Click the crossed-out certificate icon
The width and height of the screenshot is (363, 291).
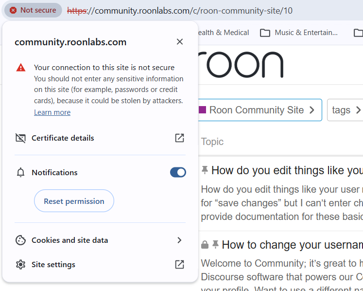pyautogui.click(x=20, y=138)
